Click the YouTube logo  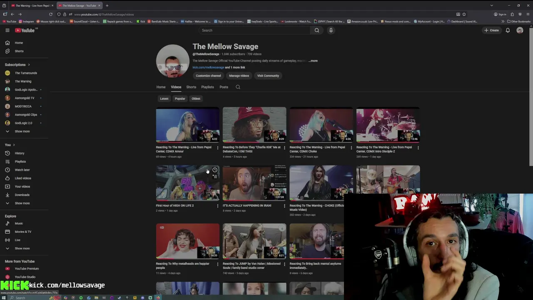(25, 30)
